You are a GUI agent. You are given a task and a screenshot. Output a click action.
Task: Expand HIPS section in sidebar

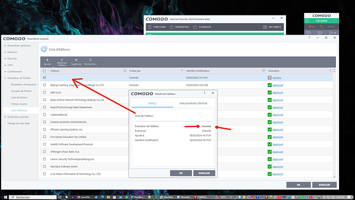5,65
